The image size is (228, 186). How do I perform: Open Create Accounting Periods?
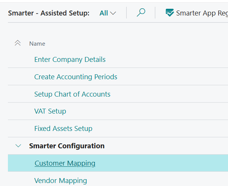click(x=76, y=77)
